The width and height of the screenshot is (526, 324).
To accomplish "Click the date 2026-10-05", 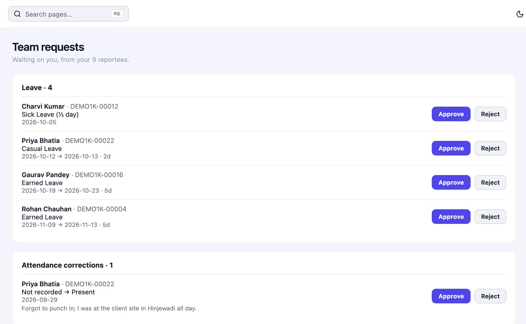I will pyautogui.click(x=39, y=122).
